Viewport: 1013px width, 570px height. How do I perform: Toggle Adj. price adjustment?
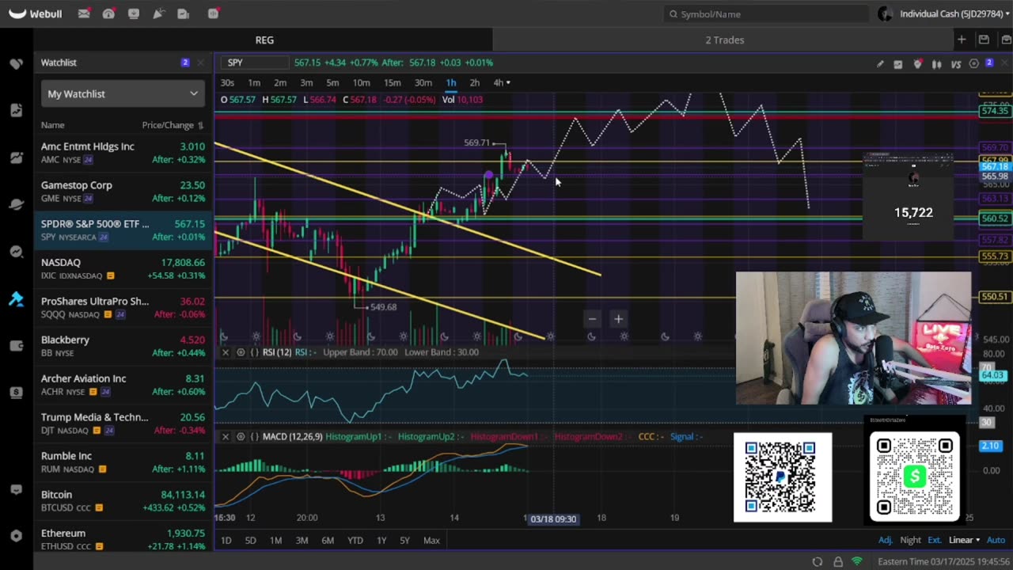pyautogui.click(x=886, y=540)
